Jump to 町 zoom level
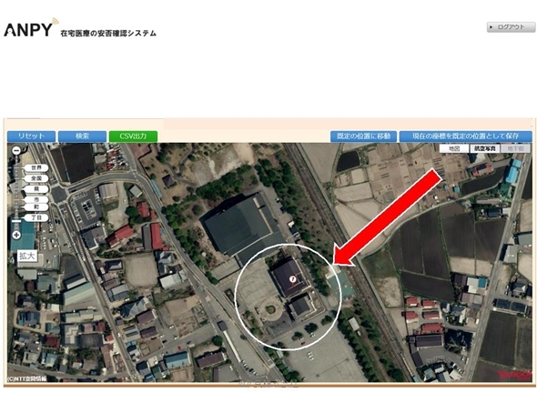This screenshot has height=403, width=537. tap(36, 207)
